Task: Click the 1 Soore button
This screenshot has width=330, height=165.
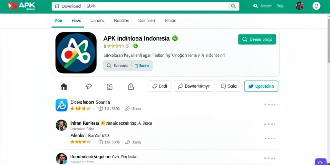Action: [x=142, y=65]
